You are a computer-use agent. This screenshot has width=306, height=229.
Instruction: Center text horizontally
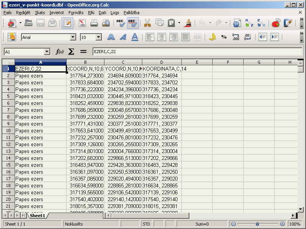161,37
